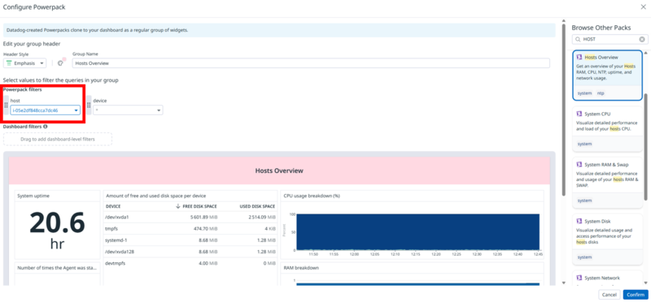Click the 5601.89 MiB free space cell
This screenshot has height=302, width=651.
point(204,217)
